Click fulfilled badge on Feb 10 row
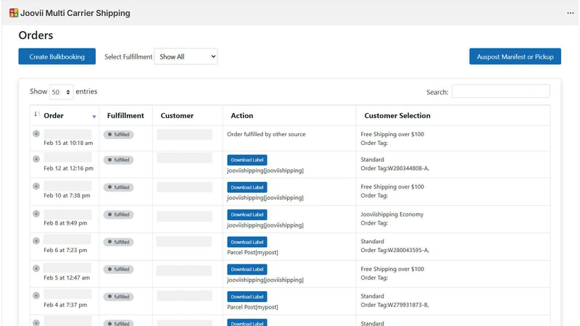 118,188
